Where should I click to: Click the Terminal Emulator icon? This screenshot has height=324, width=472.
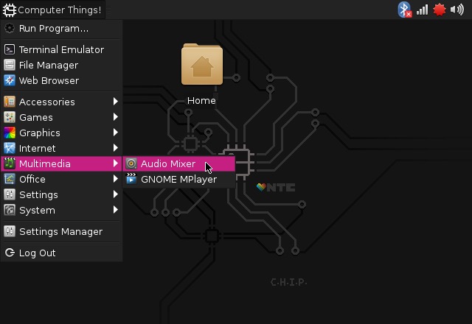[10, 49]
